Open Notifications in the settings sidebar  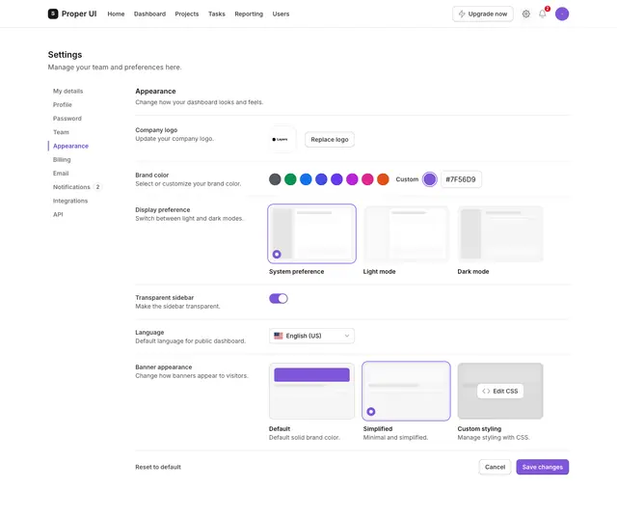[71, 187]
